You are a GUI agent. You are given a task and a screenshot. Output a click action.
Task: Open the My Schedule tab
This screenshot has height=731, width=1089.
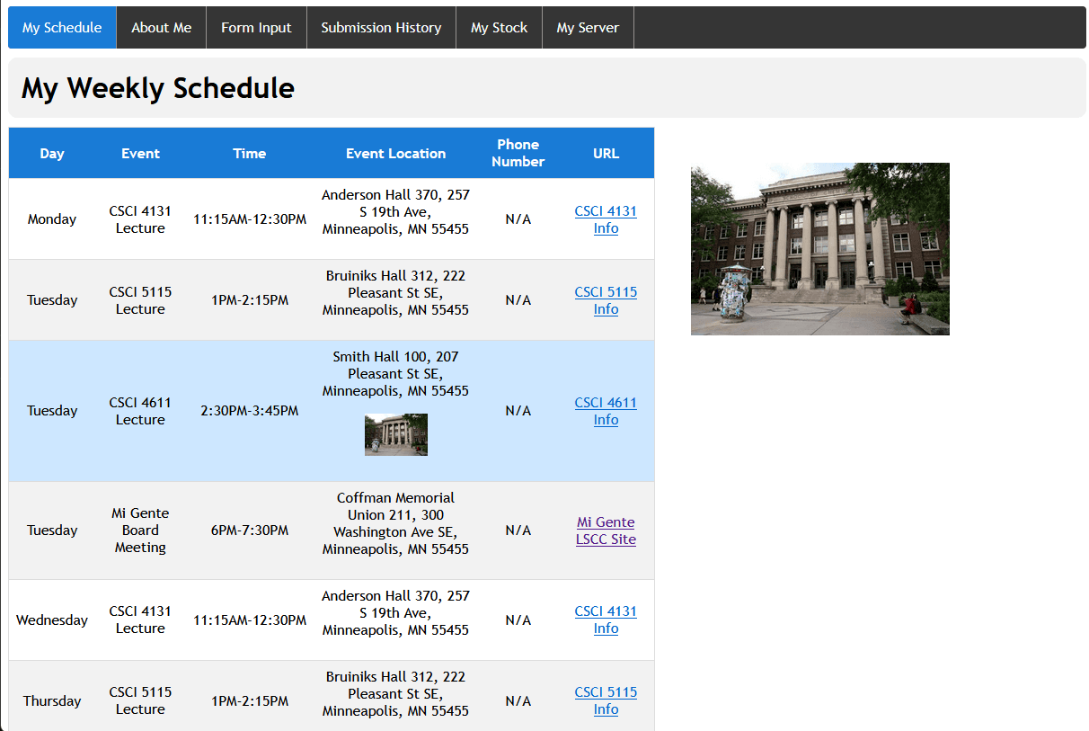pyautogui.click(x=62, y=27)
